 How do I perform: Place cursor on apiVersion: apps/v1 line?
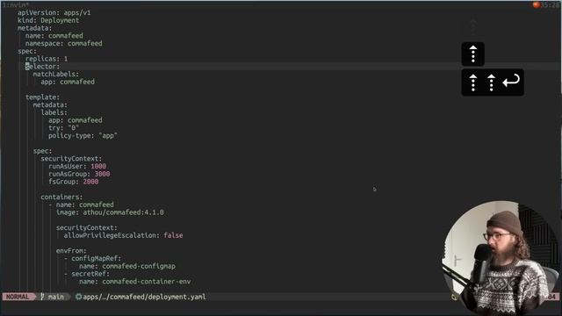pos(54,12)
